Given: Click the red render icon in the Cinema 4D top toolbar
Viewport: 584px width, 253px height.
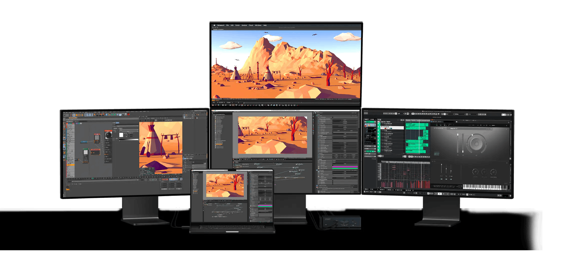Looking at the screenshot, I should 128,115.
